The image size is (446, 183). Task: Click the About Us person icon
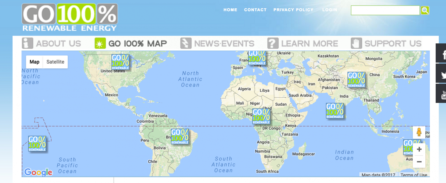(27, 43)
